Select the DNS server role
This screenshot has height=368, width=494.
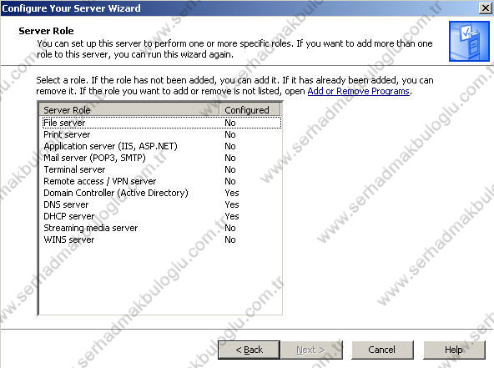[162, 204]
